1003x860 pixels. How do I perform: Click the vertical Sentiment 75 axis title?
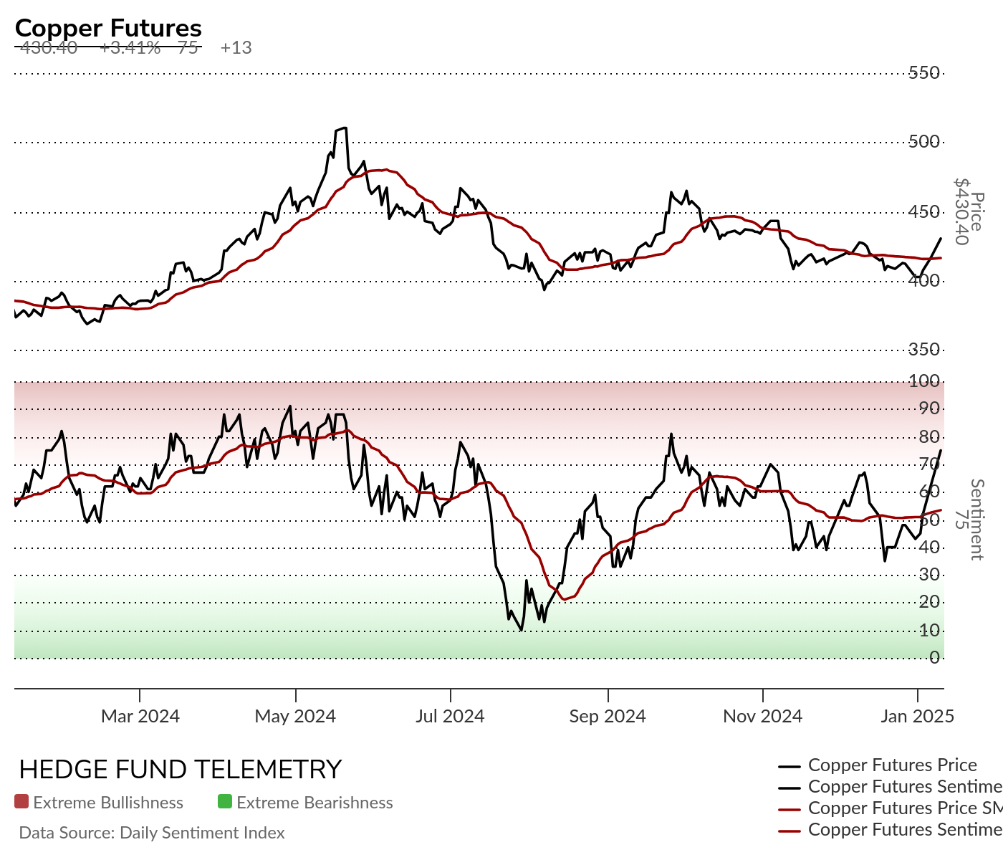point(969,520)
